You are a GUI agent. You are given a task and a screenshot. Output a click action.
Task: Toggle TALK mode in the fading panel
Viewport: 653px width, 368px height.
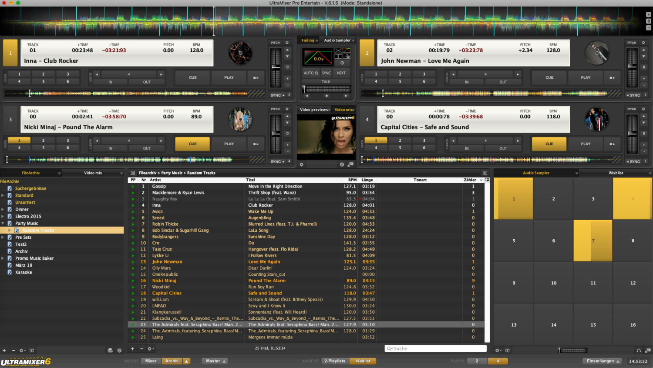[x=326, y=81]
